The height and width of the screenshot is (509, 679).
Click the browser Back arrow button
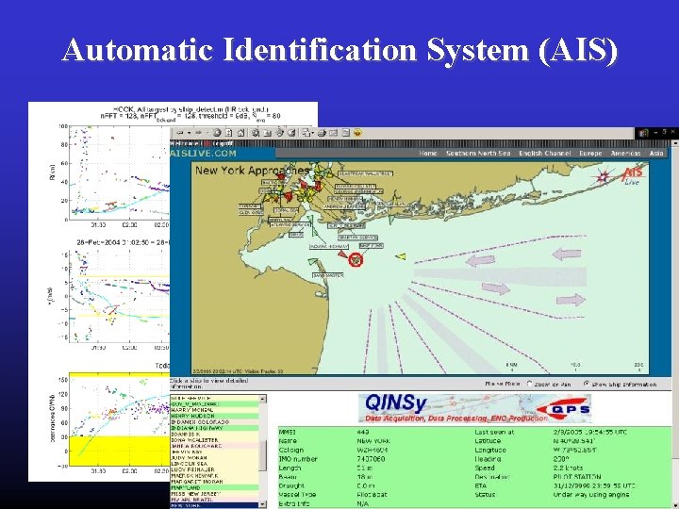tap(180, 133)
